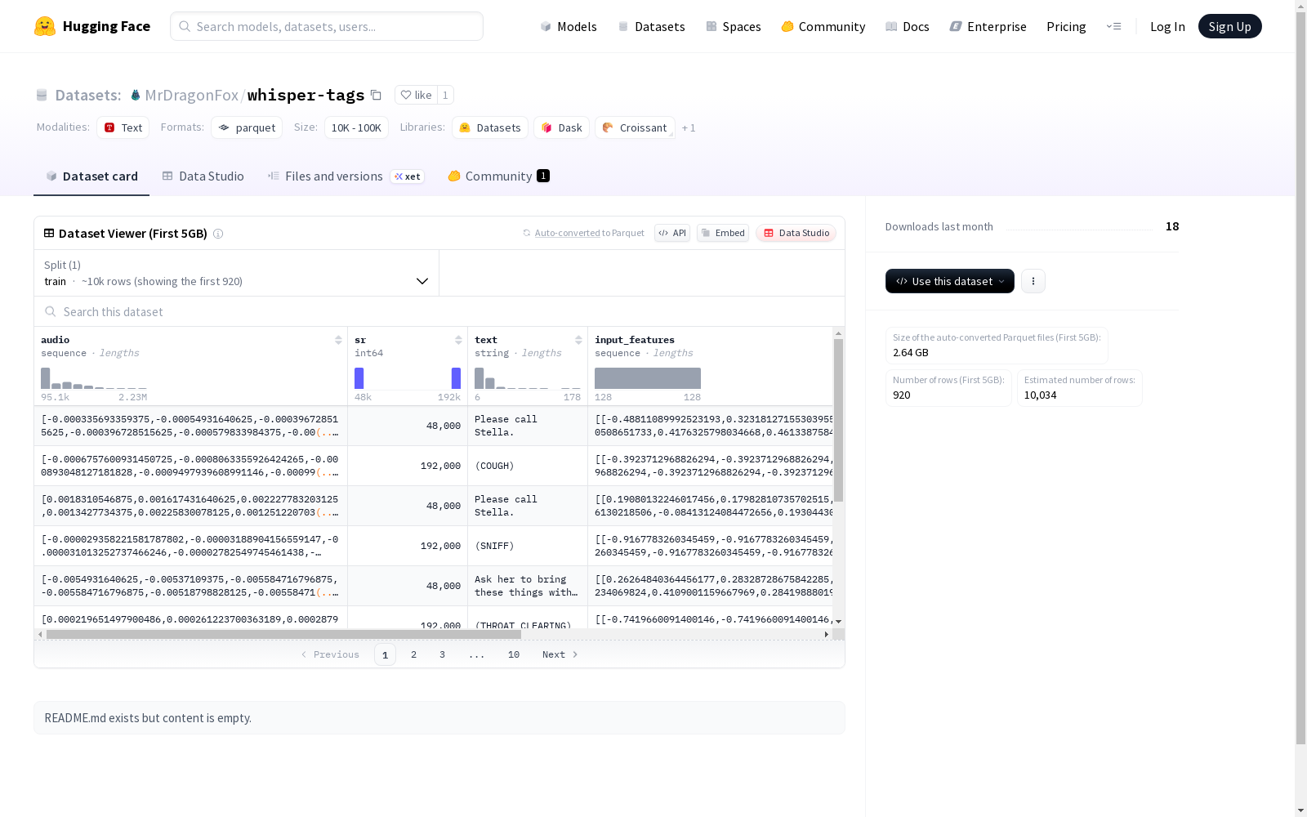The width and height of the screenshot is (1307, 817).
Task: Click the Embed button
Action: [x=723, y=233]
